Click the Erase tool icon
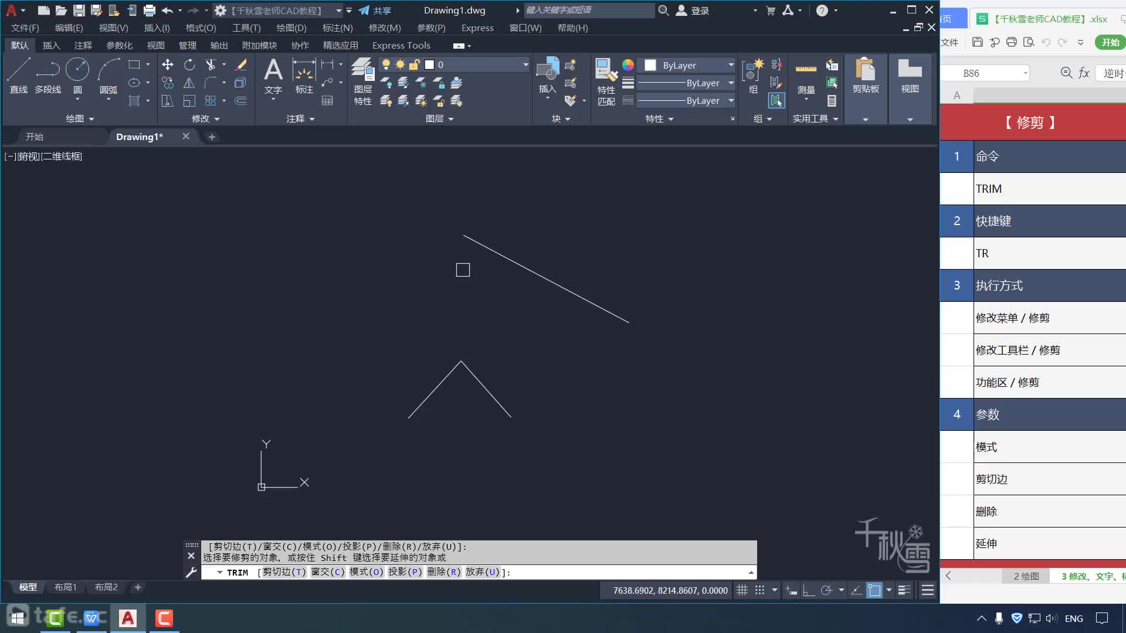This screenshot has width=1126, height=633. 240,64
